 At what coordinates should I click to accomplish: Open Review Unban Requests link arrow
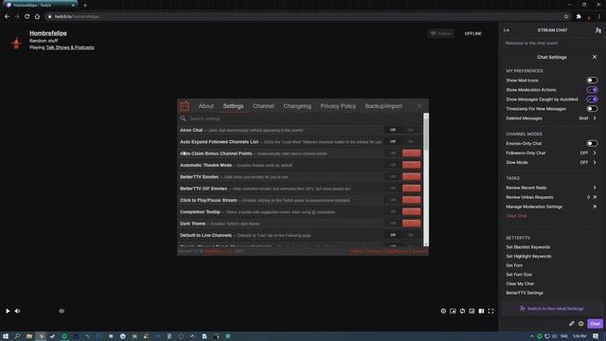pyautogui.click(x=595, y=197)
